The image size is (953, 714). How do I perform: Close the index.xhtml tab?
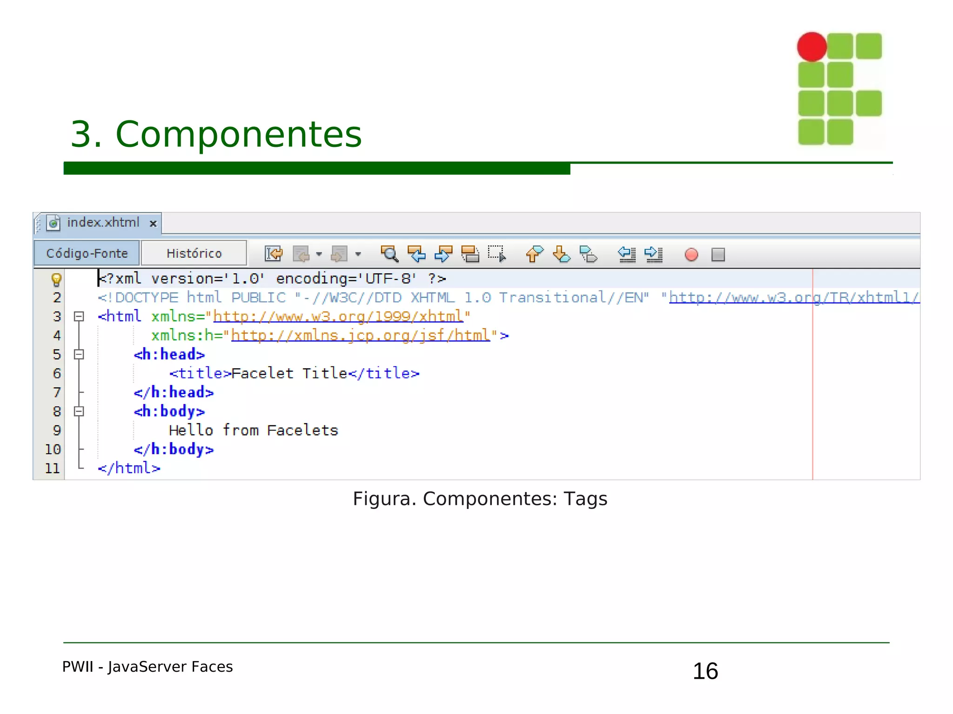tap(153, 224)
